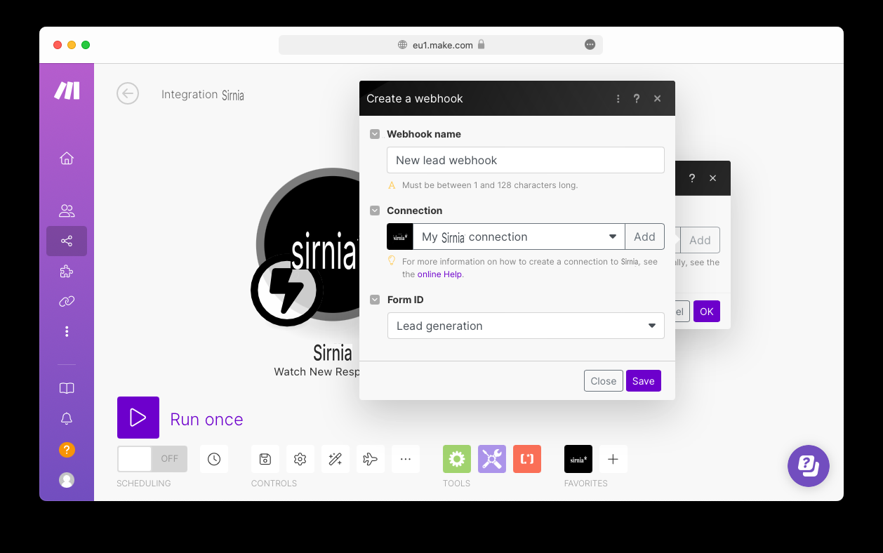Open the help chat bubble button
The width and height of the screenshot is (883, 553).
809,465
